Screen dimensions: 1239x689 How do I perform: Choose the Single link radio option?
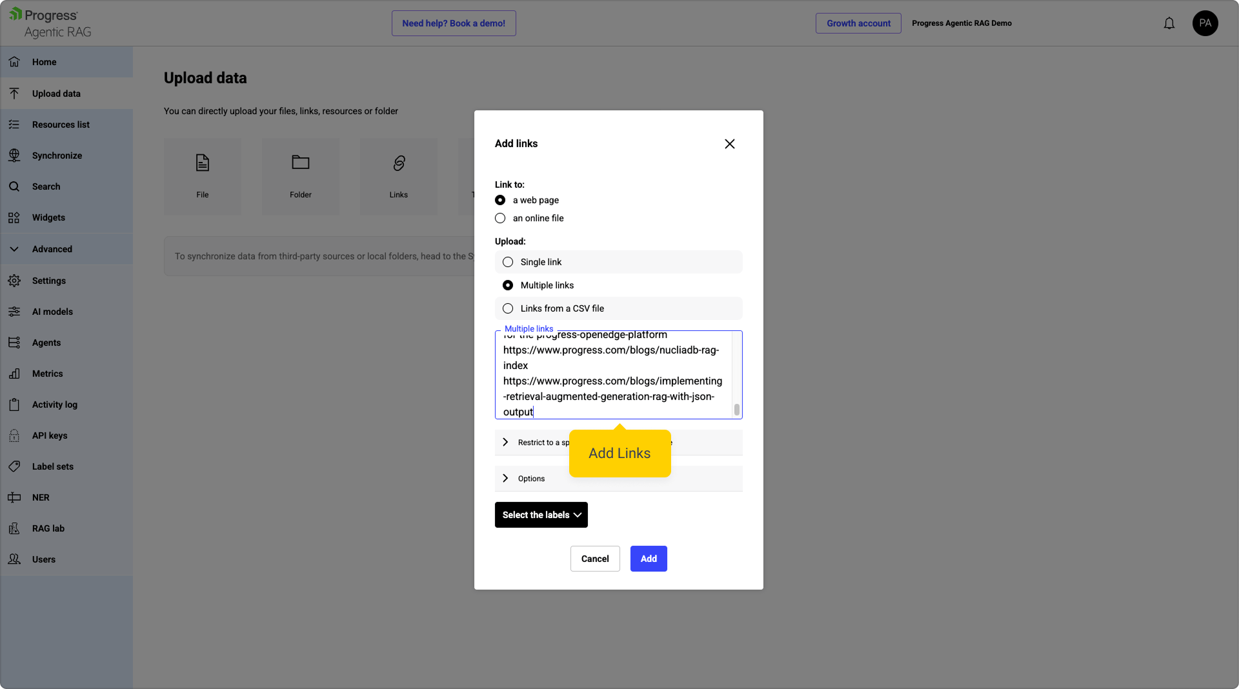tap(508, 262)
